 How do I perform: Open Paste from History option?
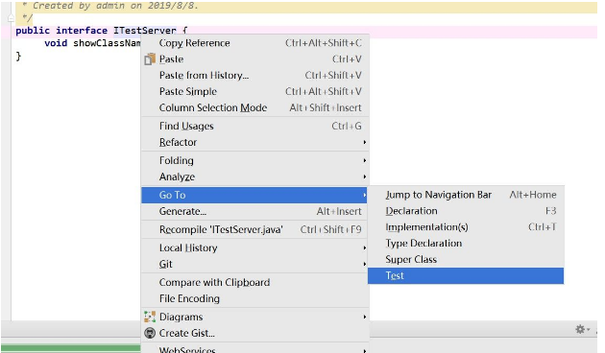point(255,76)
